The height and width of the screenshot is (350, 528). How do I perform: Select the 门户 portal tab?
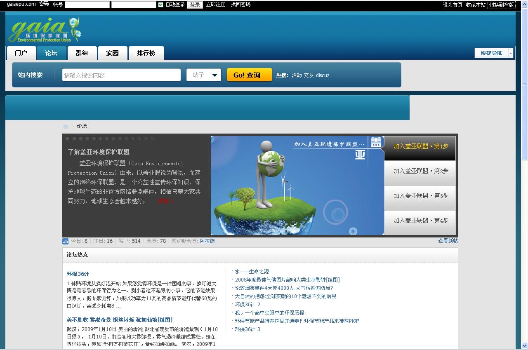tap(21, 53)
